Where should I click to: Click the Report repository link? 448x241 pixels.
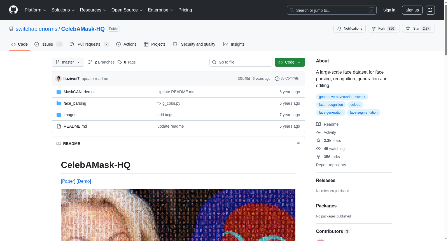coord(331,165)
